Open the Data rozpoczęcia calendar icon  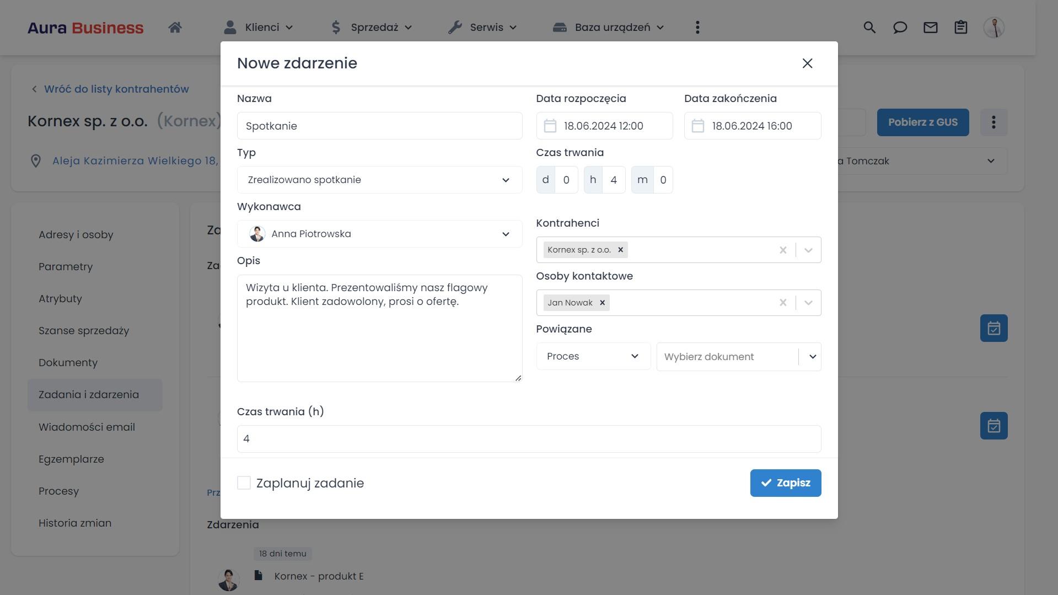click(550, 126)
